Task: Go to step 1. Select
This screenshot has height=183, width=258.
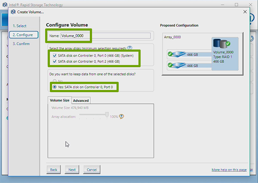Action: click(20, 26)
